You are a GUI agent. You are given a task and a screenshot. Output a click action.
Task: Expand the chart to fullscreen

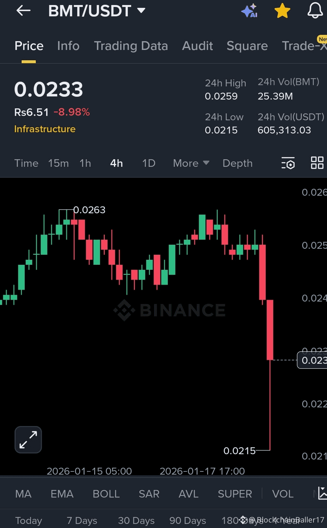(28, 439)
